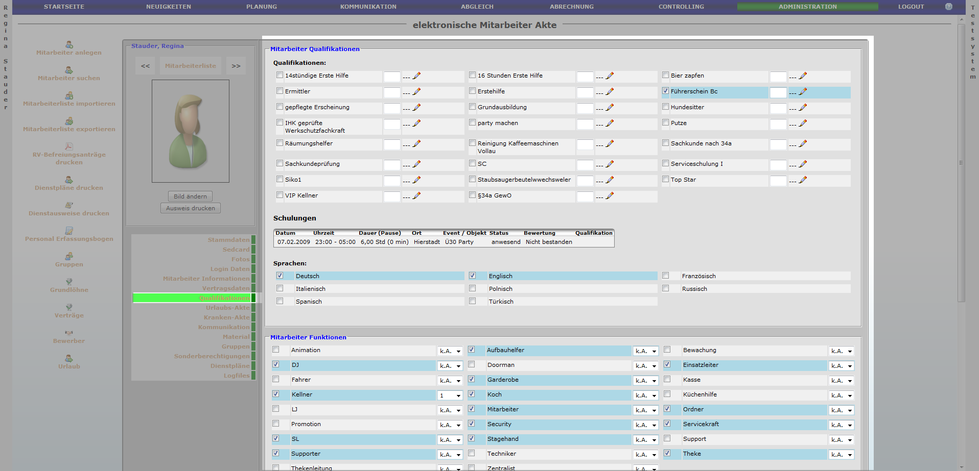Uncheck the DJ function checkbox

pyautogui.click(x=276, y=364)
